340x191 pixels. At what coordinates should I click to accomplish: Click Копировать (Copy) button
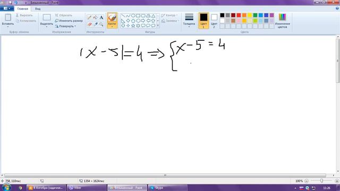[26, 21]
